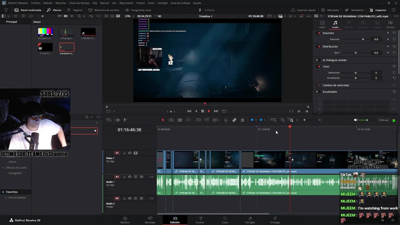The image size is (400, 225).
Task: Play the timeline forward
Action: (209, 111)
